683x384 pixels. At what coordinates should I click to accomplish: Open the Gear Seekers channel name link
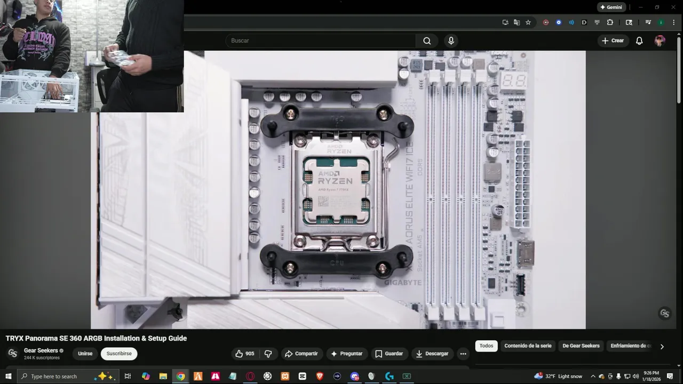click(x=41, y=350)
